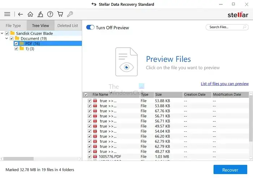Screen dimensions: 253x178
Task: Select the Sandisk Cruzer Blade tree item
Action: pyautogui.click(x=34, y=33)
